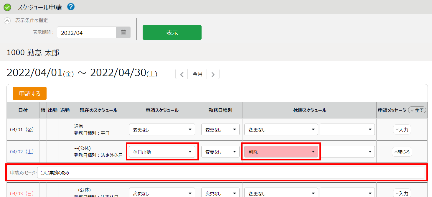432x197 pixels.
Task: Collapse 04/02 message with 閉じる button
Action: tap(402, 152)
